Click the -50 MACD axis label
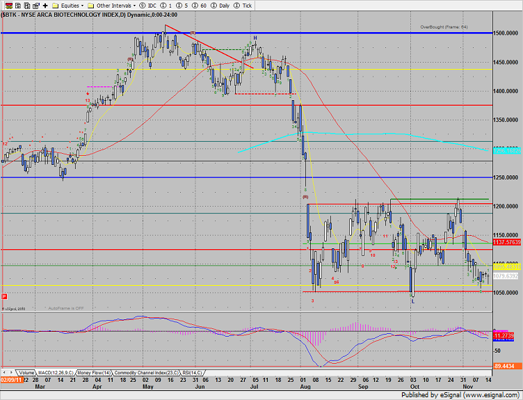Image resolution: width=523 pixels, height=400 pixels. click(497, 351)
